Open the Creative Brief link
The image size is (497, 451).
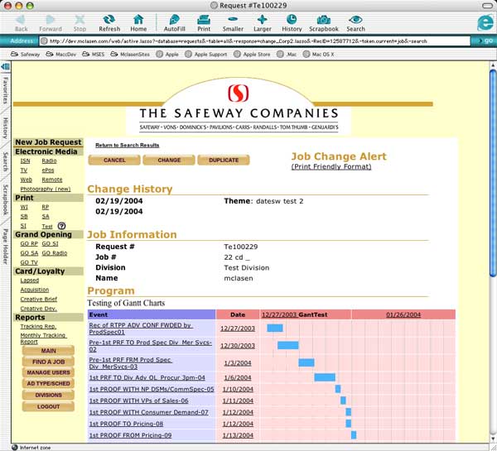pos(39,299)
